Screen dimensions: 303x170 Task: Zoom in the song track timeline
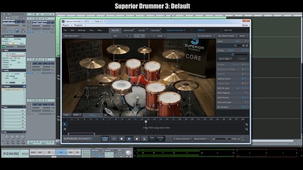[247, 125]
